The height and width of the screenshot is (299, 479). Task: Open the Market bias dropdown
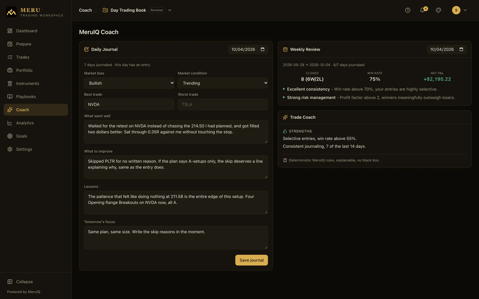coord(129,83)
